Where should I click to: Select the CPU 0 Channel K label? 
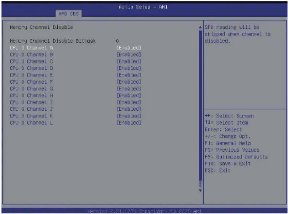pos(31,116)
